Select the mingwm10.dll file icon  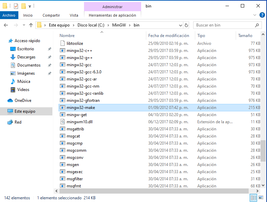[62, 122]
